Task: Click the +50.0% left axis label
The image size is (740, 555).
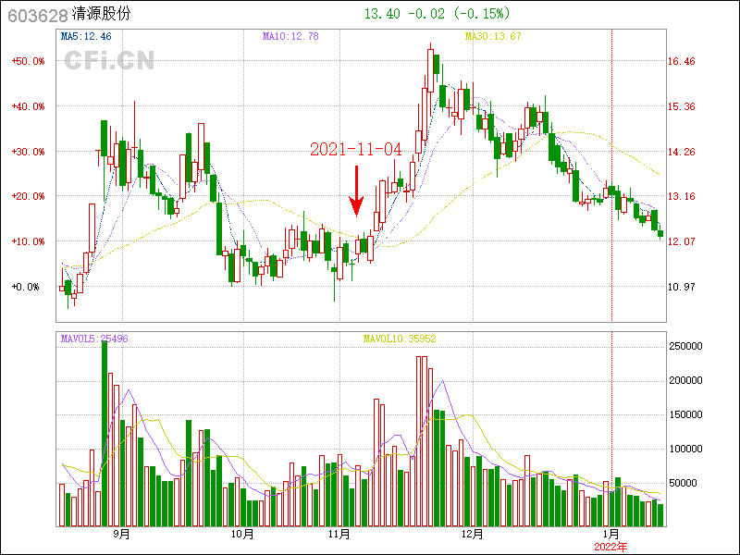Action: (29, 61)
